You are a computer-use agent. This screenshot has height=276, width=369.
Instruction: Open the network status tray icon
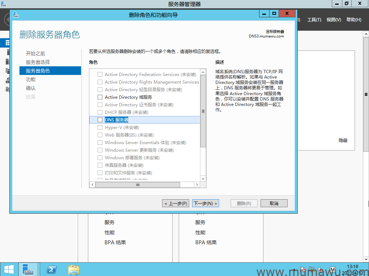(x=312, y=269)
